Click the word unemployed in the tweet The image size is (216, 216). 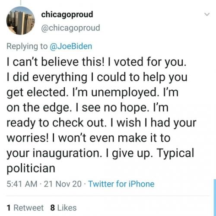[124, 92]
